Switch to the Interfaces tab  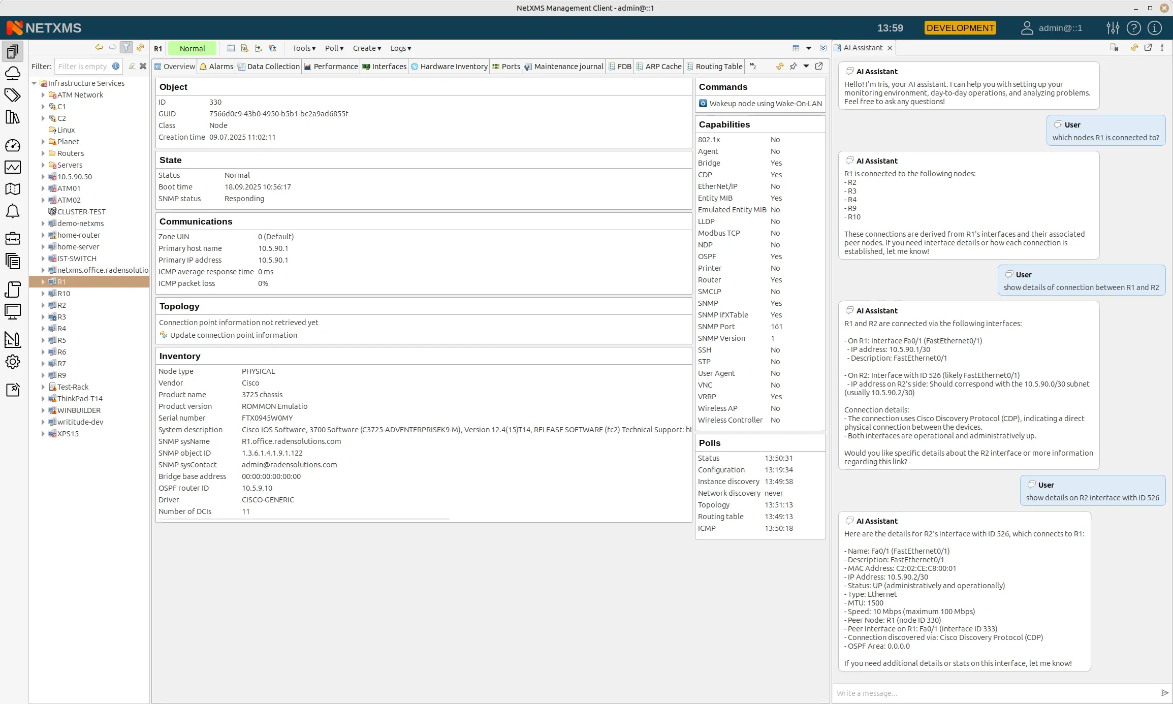click(x=389, y=66)
